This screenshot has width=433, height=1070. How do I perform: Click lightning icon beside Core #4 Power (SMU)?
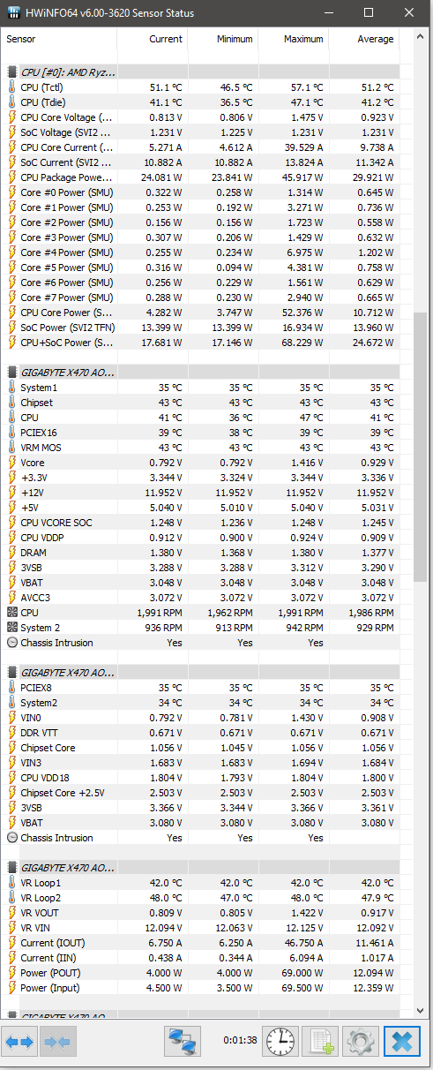tap(11, 252)
